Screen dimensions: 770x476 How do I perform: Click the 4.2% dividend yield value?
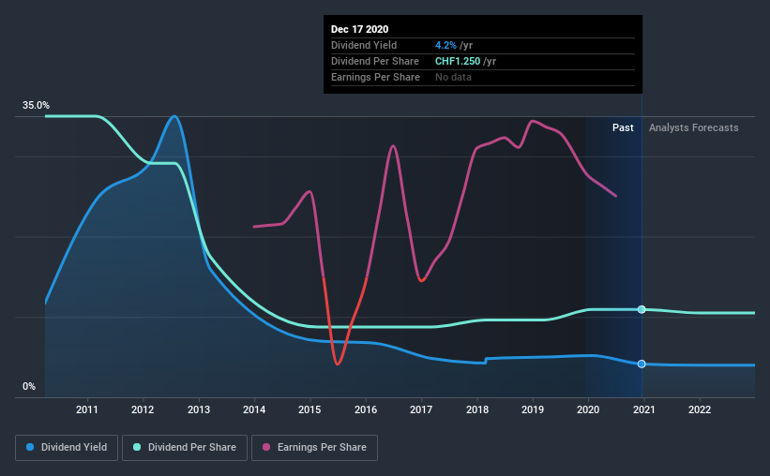pyautogui.click(x=445, y=45)
